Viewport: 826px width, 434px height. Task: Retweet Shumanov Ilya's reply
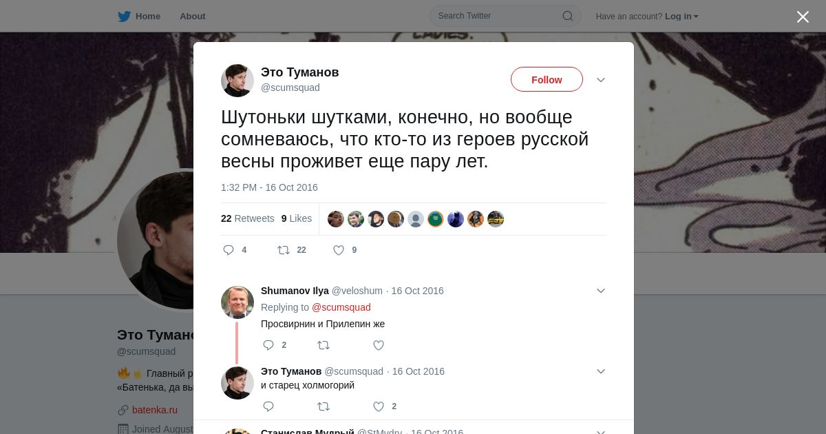(x=324, y=345)
